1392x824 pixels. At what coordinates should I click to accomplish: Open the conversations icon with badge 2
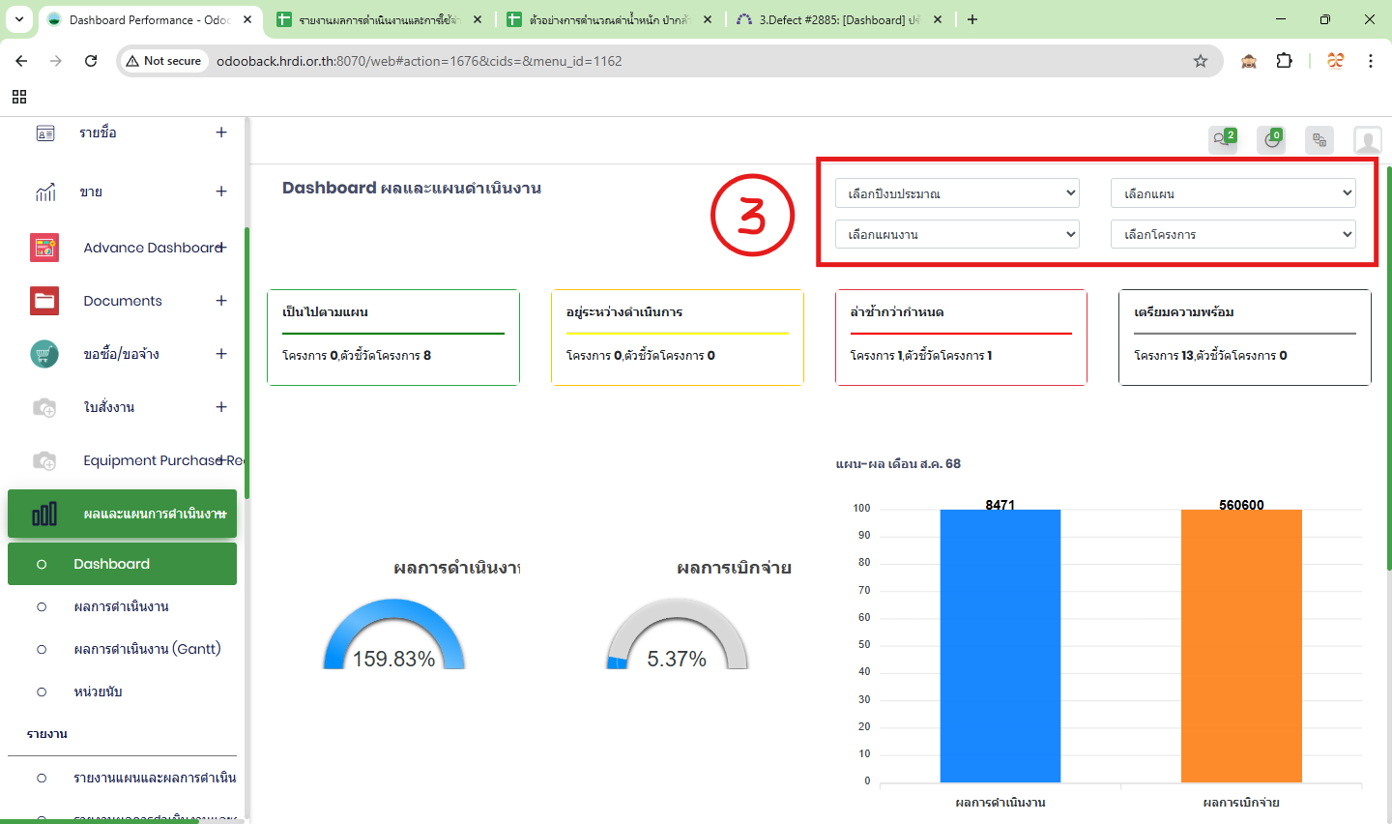(1223, 140)
